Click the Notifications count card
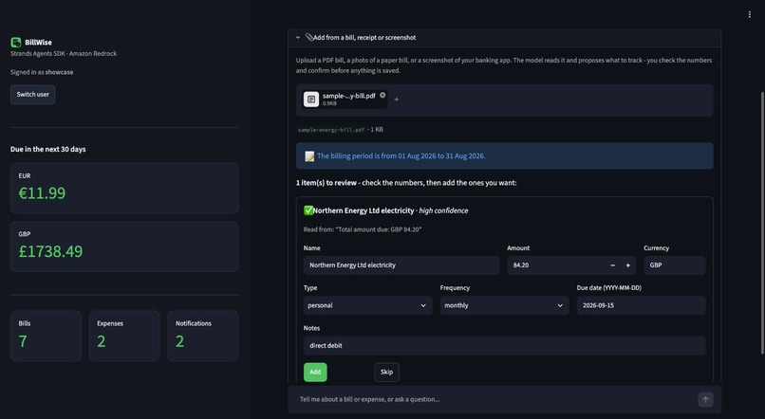This screenshot has width=765, height=419. pos(203,336)
